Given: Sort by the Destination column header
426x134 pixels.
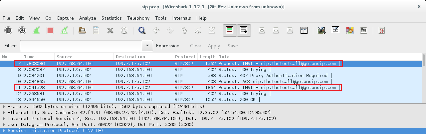Looking at the screenshot, I should 143,57.
